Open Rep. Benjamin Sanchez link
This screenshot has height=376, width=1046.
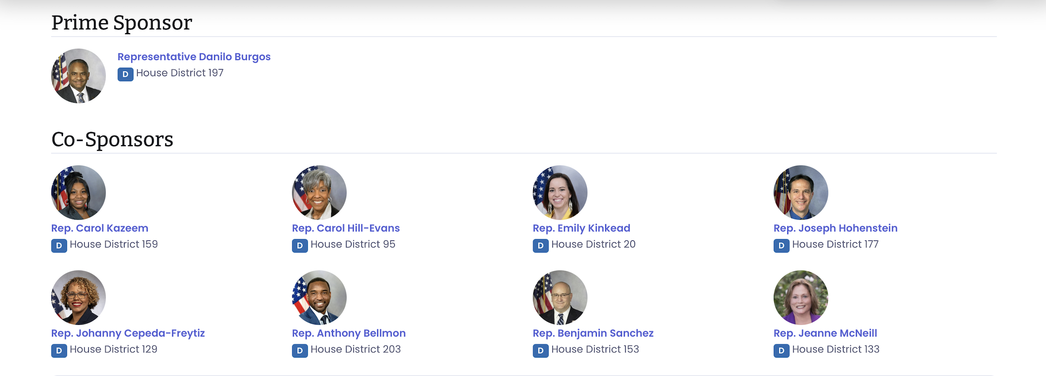(x=593, y=333)
